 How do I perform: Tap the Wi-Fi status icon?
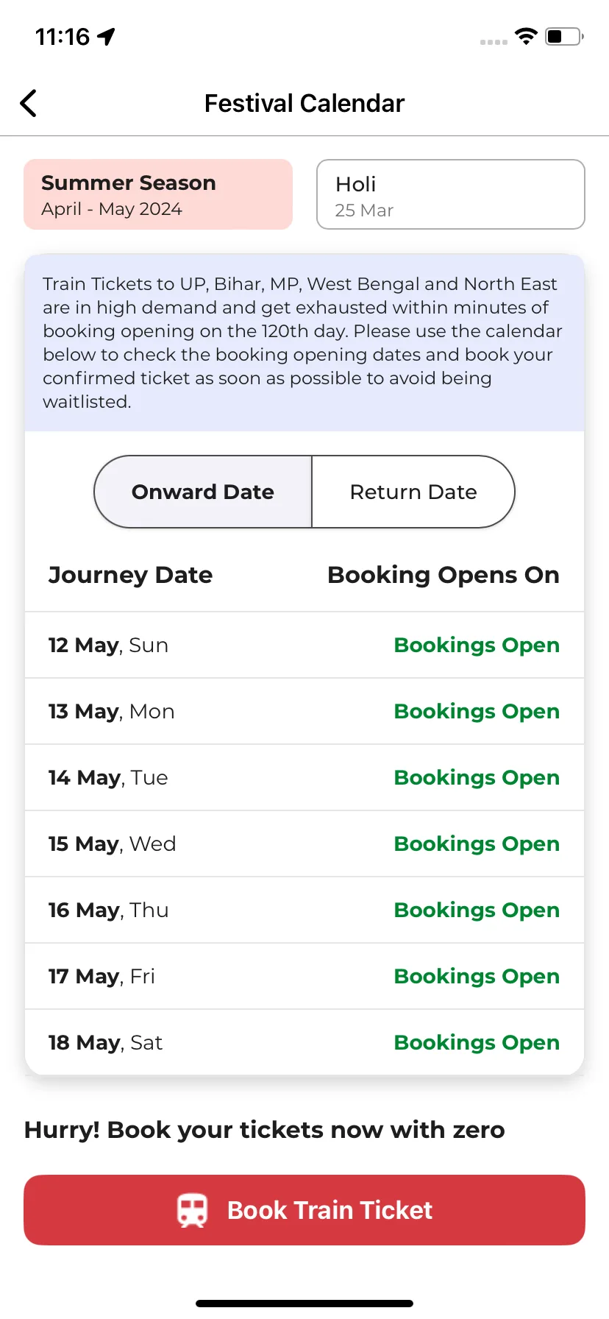(526, 36)
